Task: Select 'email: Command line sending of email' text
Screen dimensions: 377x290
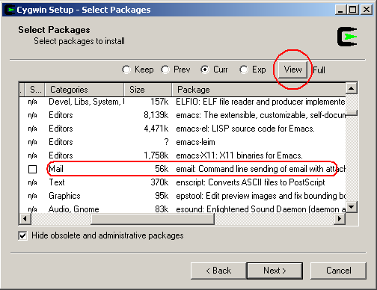Action: coord(260,169)
